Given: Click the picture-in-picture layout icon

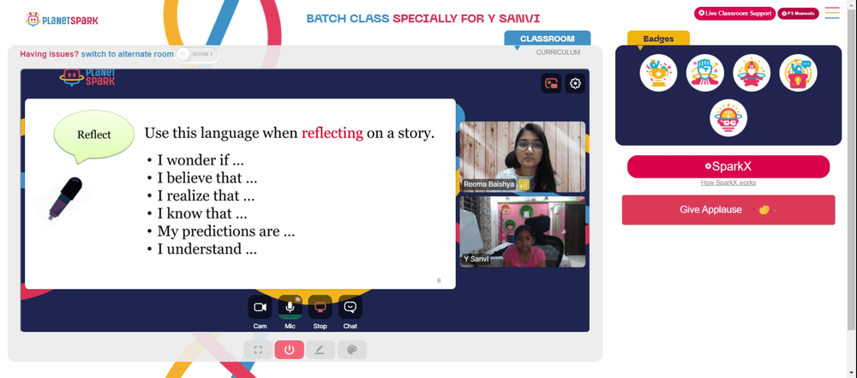Looking at the screenshot, I should [x=551, y=84].
